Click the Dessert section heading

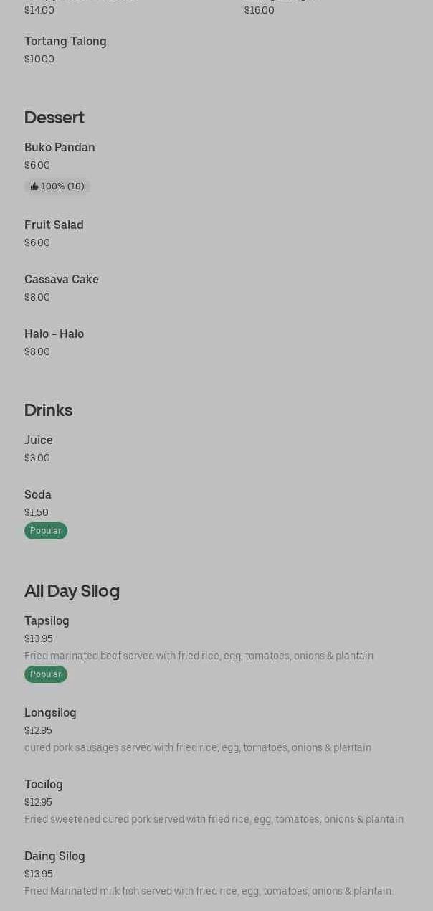pyautogui.click(x=54, y=118)
